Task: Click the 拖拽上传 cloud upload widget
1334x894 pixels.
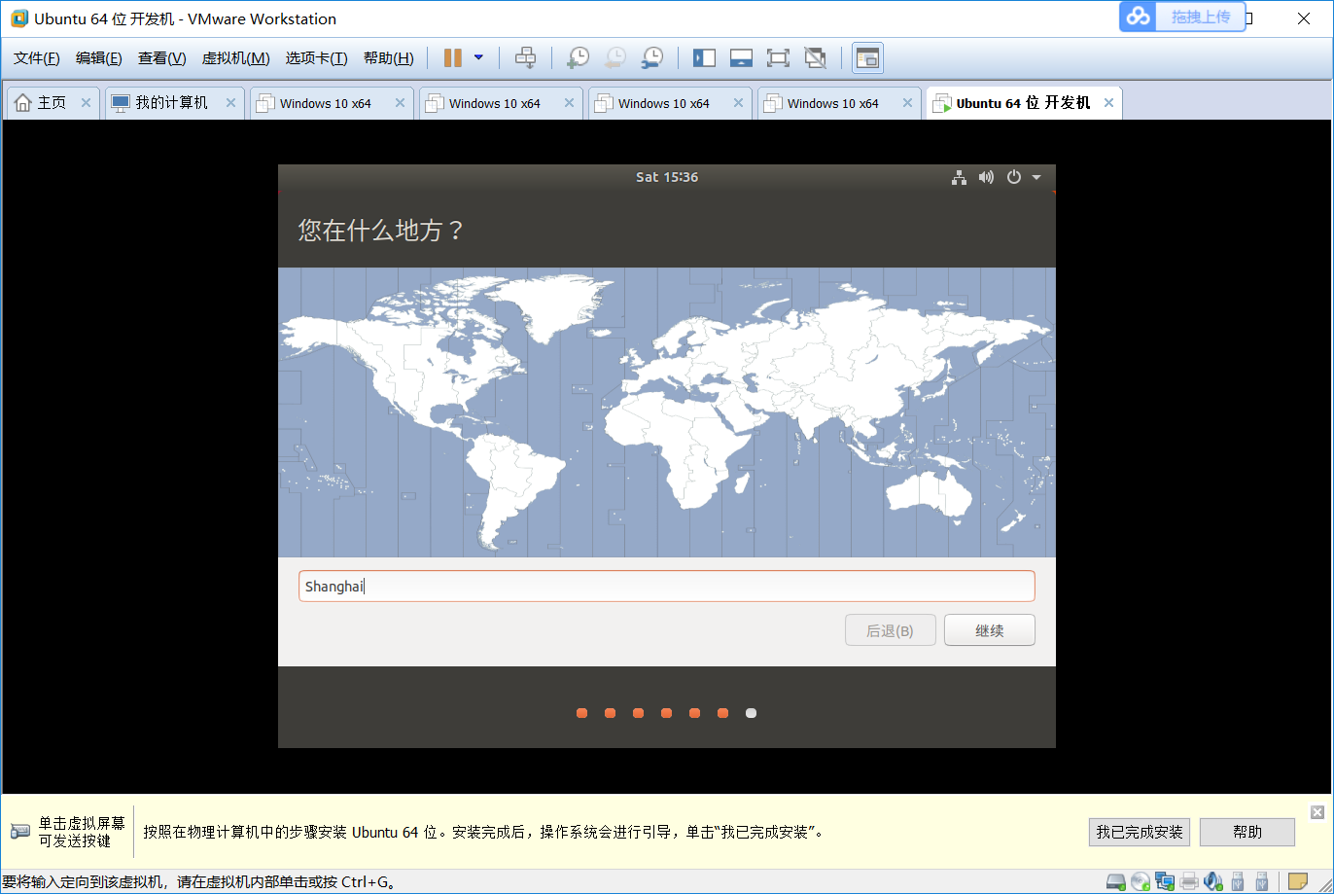Action: (1182, 17)
